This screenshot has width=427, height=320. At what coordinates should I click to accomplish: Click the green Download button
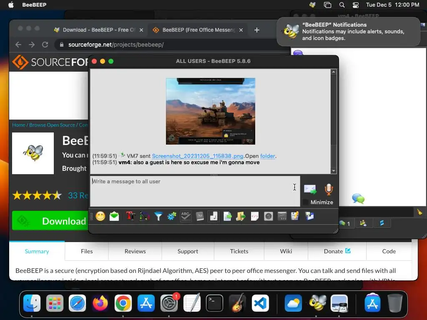pos(50,221)
